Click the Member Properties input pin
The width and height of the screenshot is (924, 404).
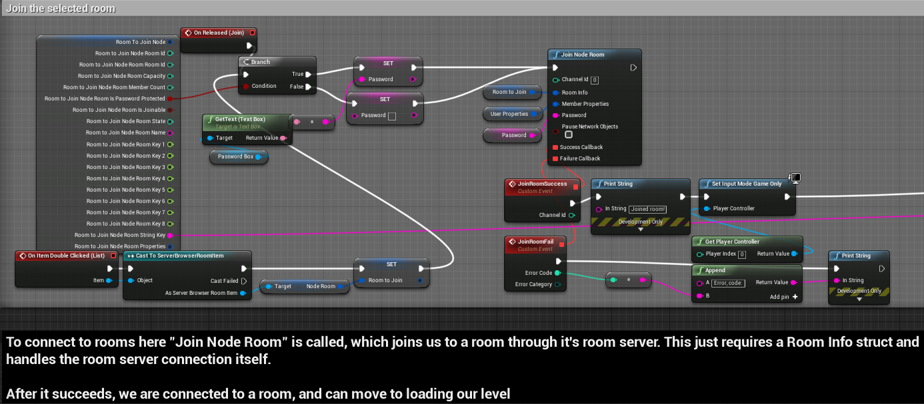coord(555,104)
